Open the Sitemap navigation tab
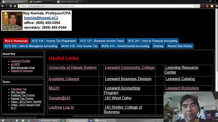The height and width of the screenshot is (122, 218). [158, 46]
